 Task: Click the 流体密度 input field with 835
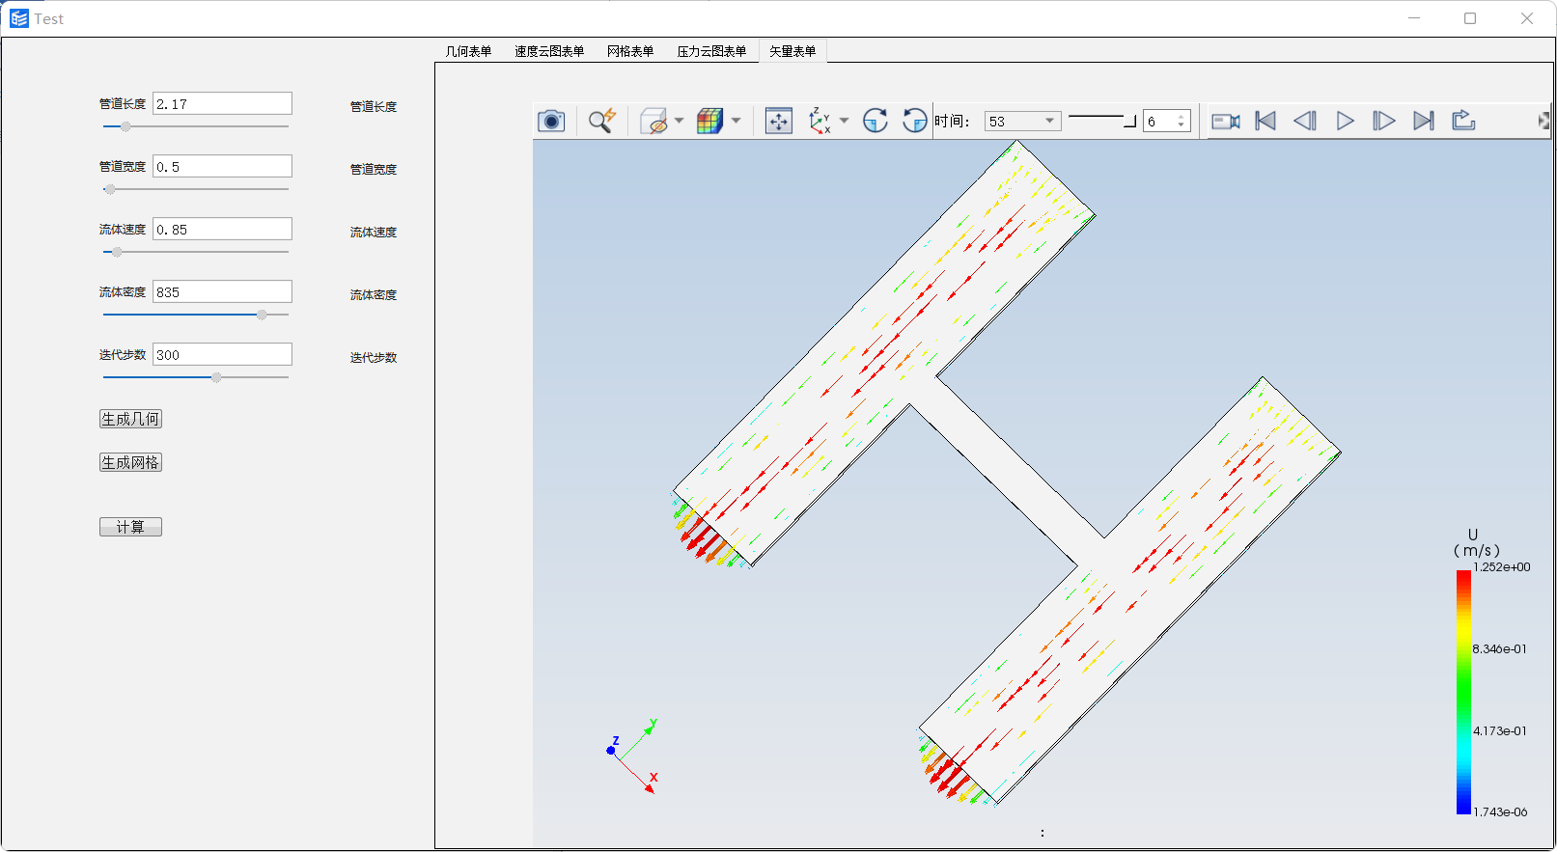pos(222,291)
